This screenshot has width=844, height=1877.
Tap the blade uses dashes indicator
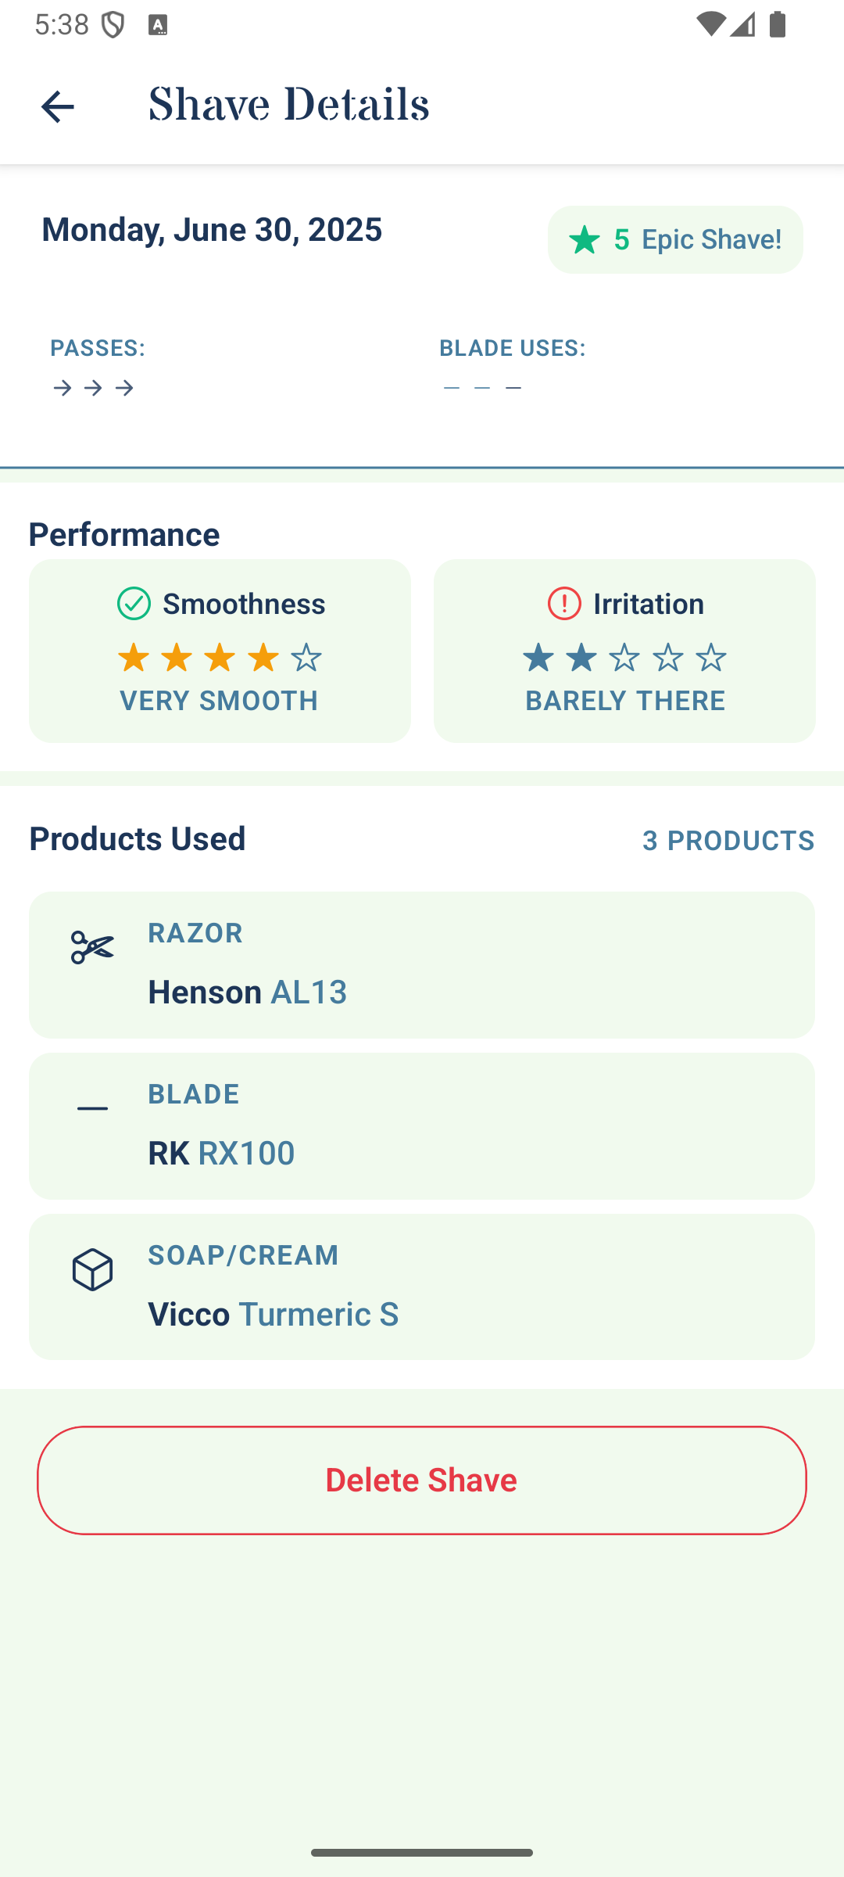482,388
